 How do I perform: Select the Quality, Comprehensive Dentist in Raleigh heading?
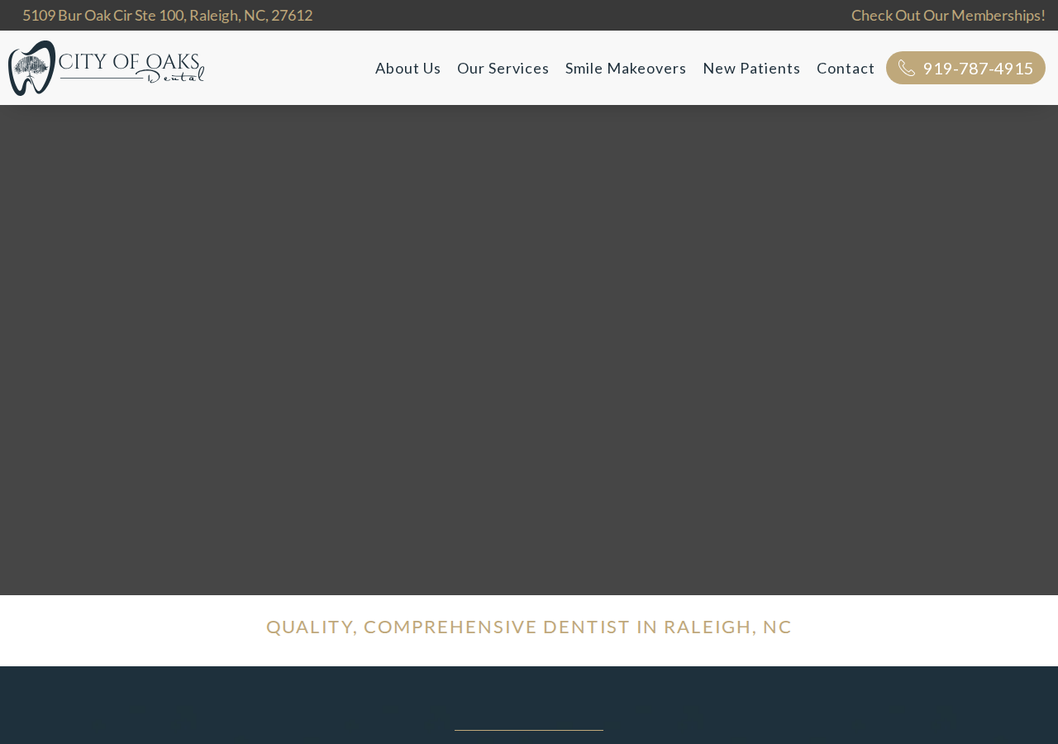(x=529, y=627)
